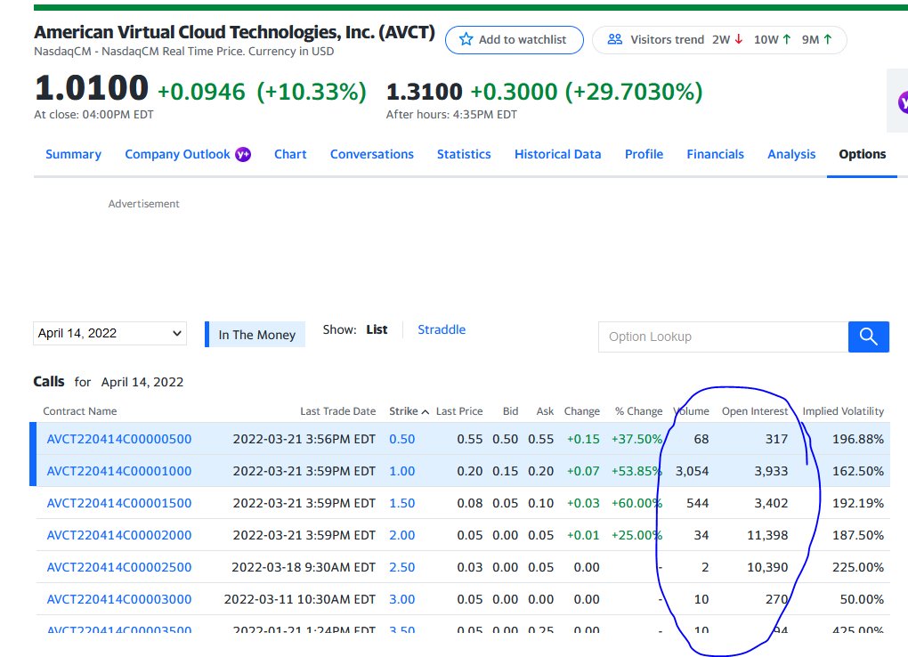Click the after hours price 1.3100

pyautogui.click(x=425, y=92)
